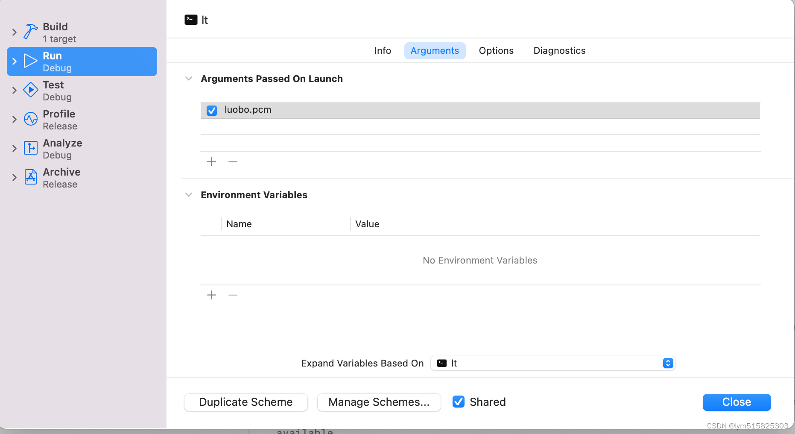The height and width of the screenshot is (434, 795).
Task: Add an environment variable with plus
Action: (x=211, y=295)
